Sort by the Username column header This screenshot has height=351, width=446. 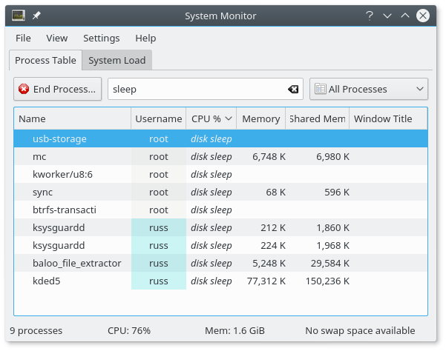coord(158,118)
